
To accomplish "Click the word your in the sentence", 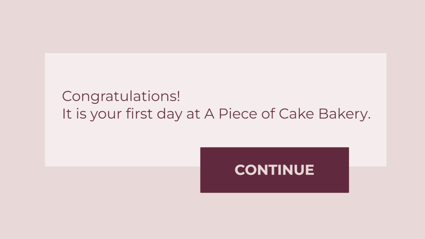I will tap(106, 115).
